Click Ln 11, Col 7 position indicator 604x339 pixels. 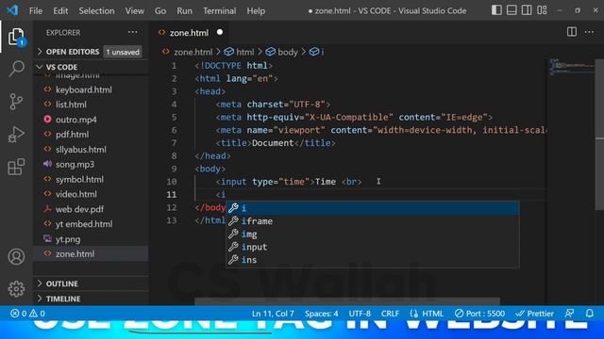pos(273,314)
